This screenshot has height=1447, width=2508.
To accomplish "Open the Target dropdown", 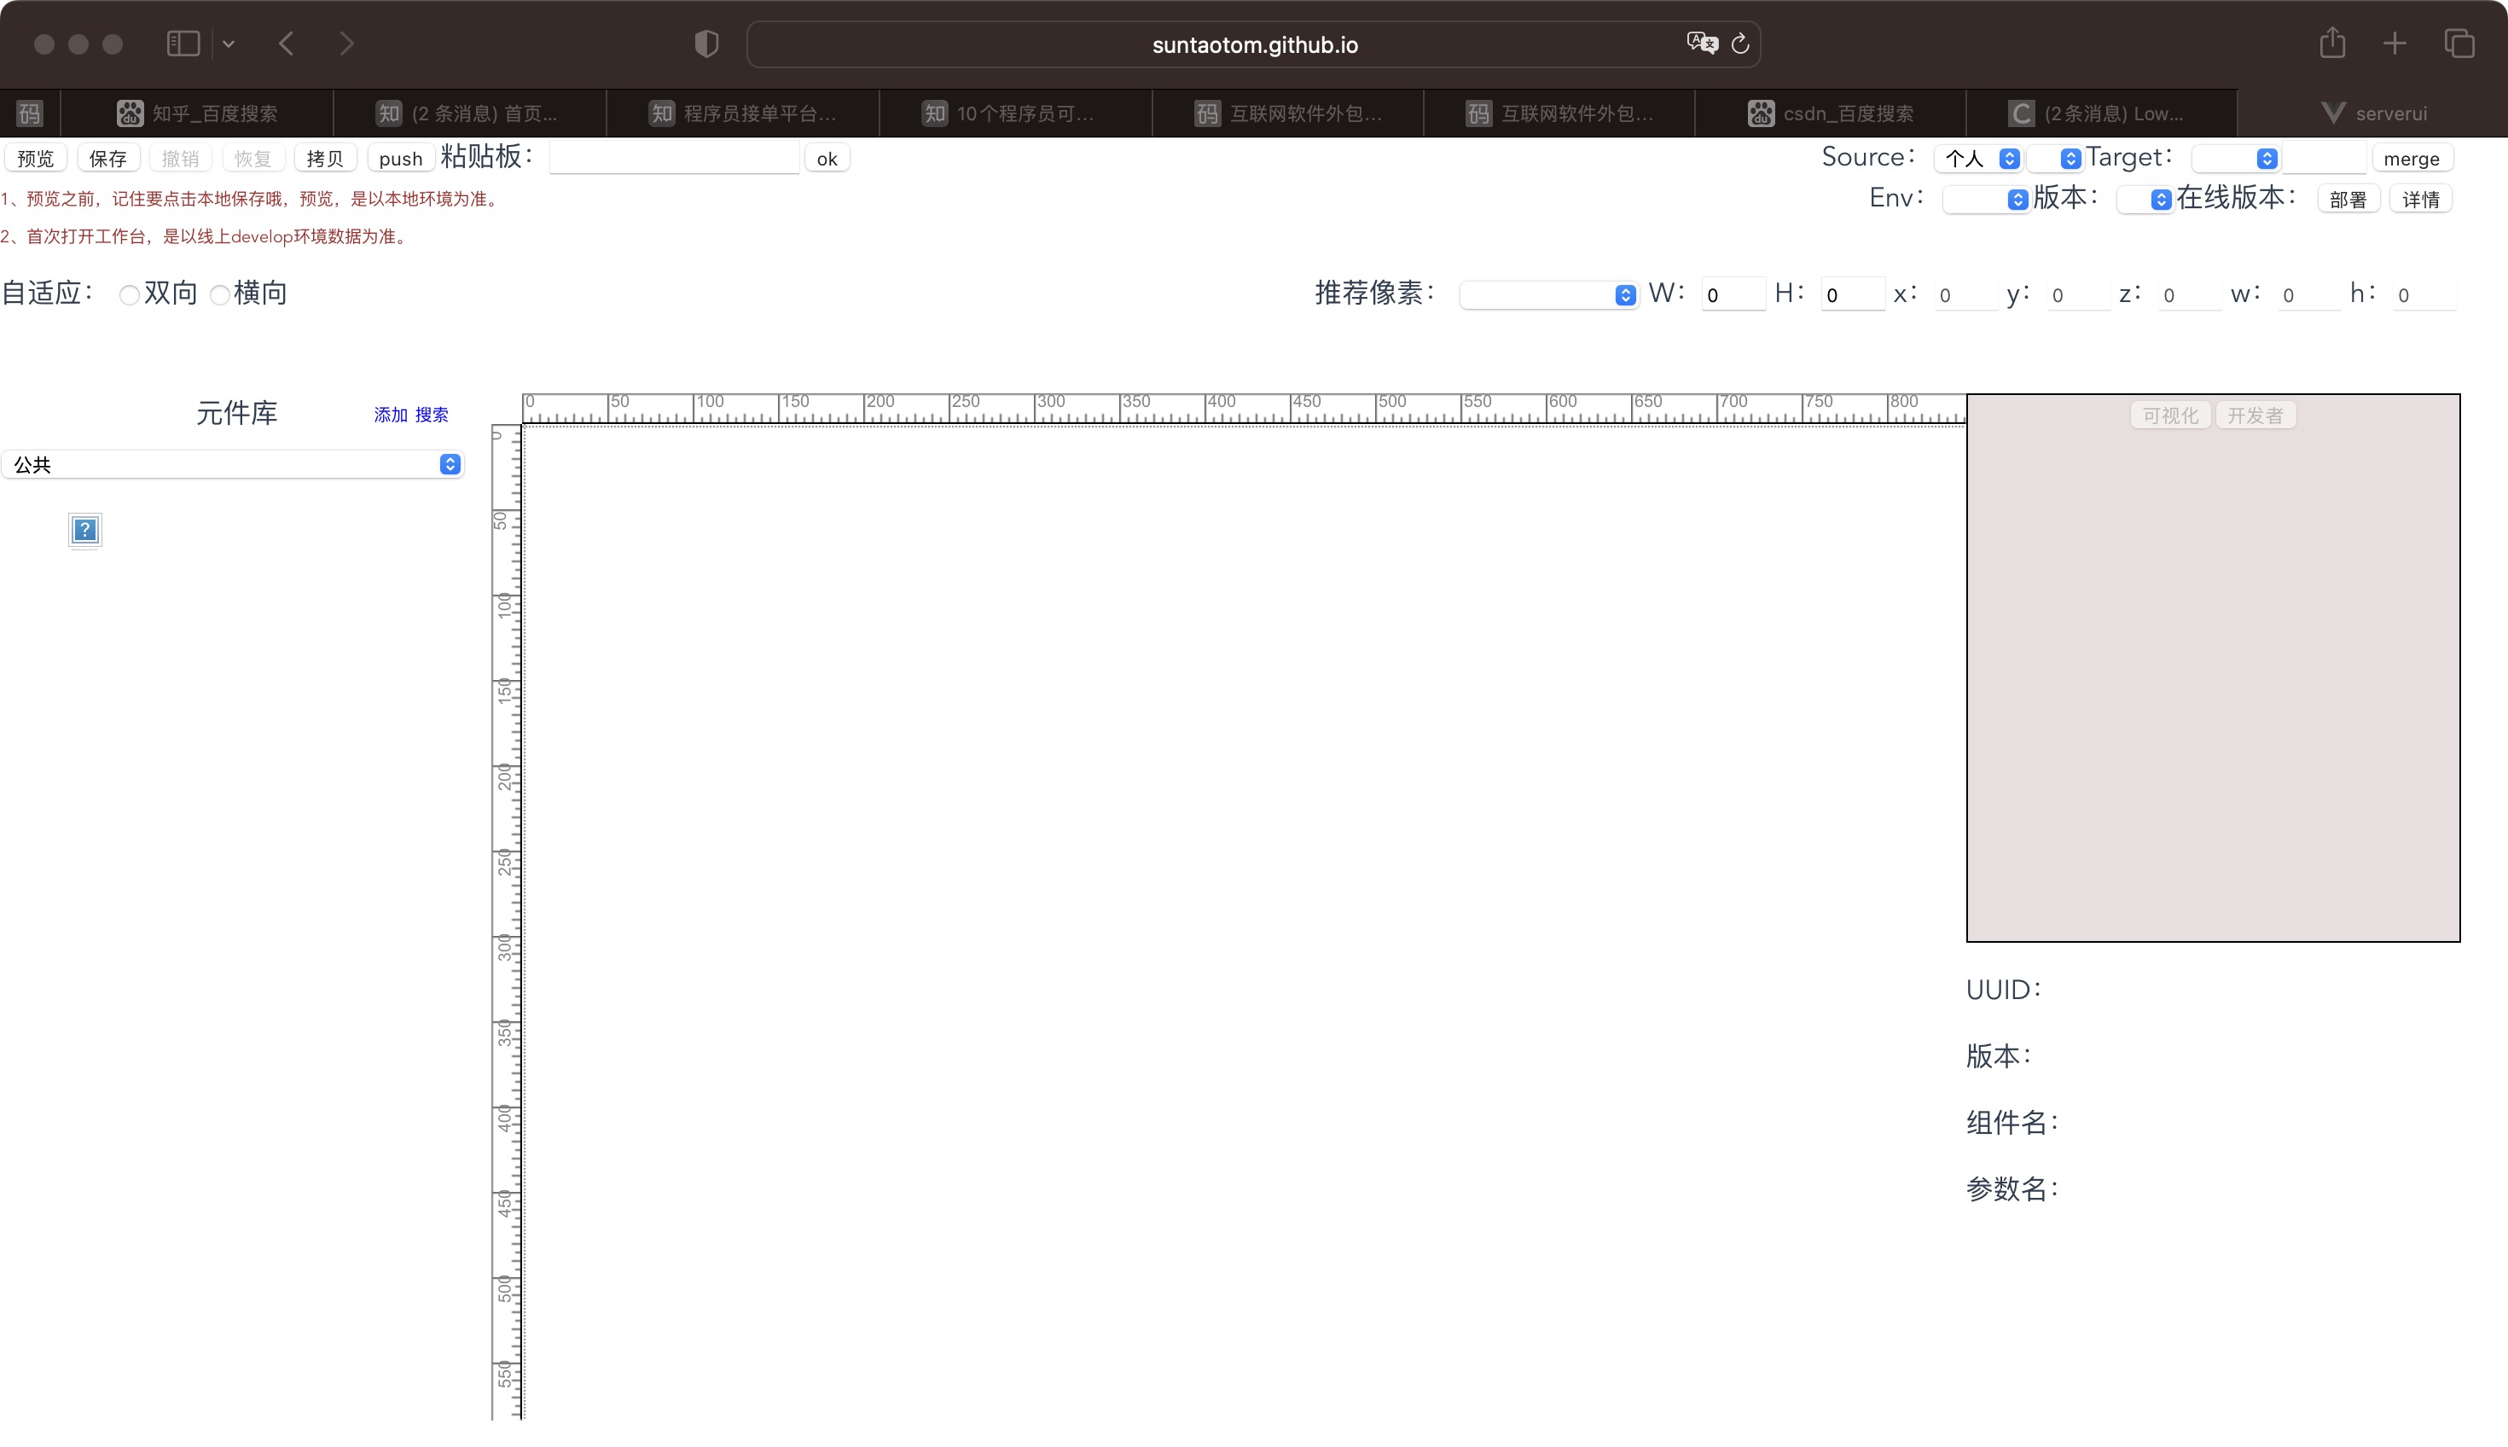I will pyautogui.click(x=2236, y=158).
